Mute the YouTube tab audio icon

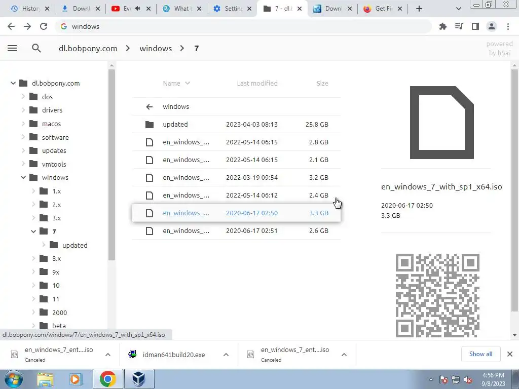(x=138, y=9)
